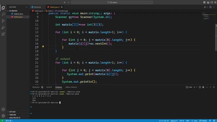The image size is (217, 122).
Task: Click the errors and warnings status indicator
Action: coord(9,121)
